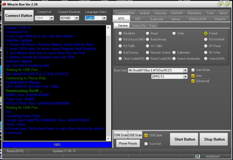This screenshot has height=160, width=233.
Task: Click the status bar grid icon near registered
Action: click(198, 156)
